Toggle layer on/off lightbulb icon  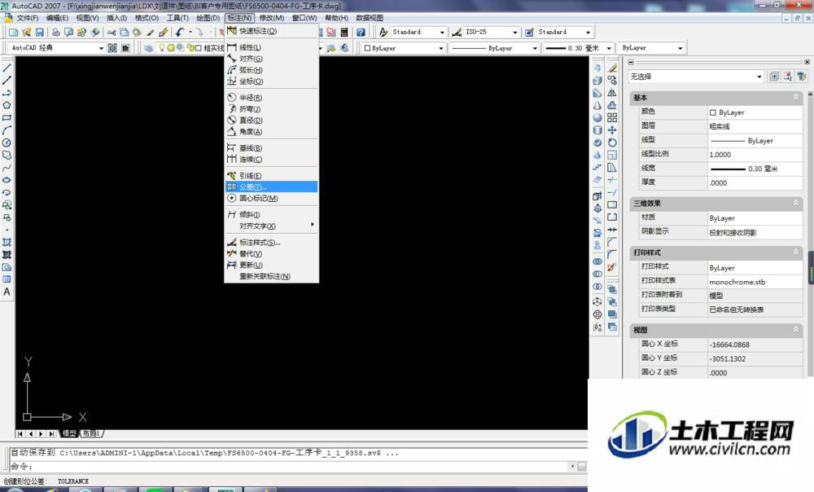pos(162,48)
